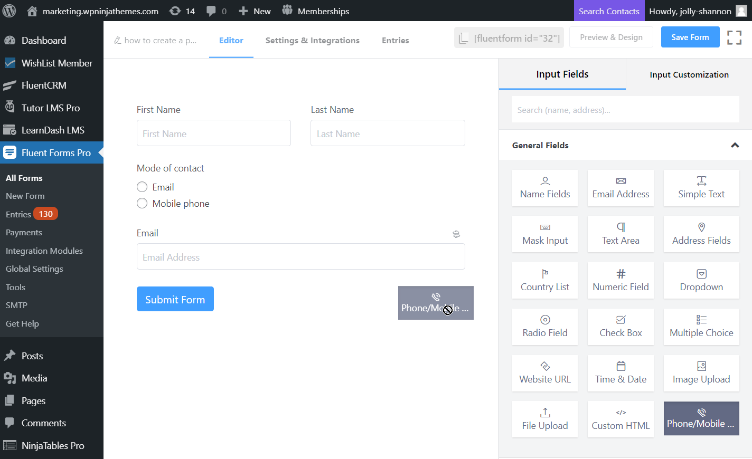The width and height of the screenshot is (752, 459).
Task: Click the Search Contacts admin bar item
Action: pos(609,11)
